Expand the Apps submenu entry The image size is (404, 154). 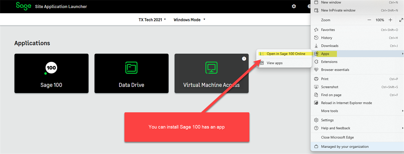(x=357, y=54)
